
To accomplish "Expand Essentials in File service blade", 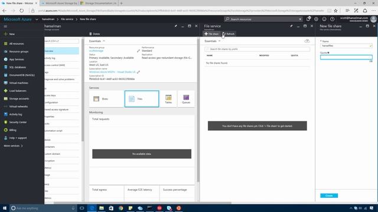I will [213, 41].
